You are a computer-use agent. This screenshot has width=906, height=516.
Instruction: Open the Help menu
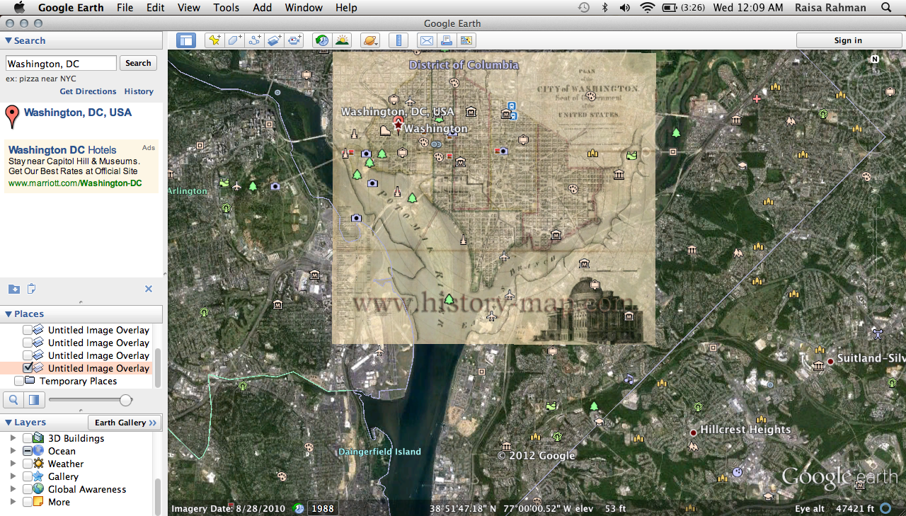[x=346, y=8]
